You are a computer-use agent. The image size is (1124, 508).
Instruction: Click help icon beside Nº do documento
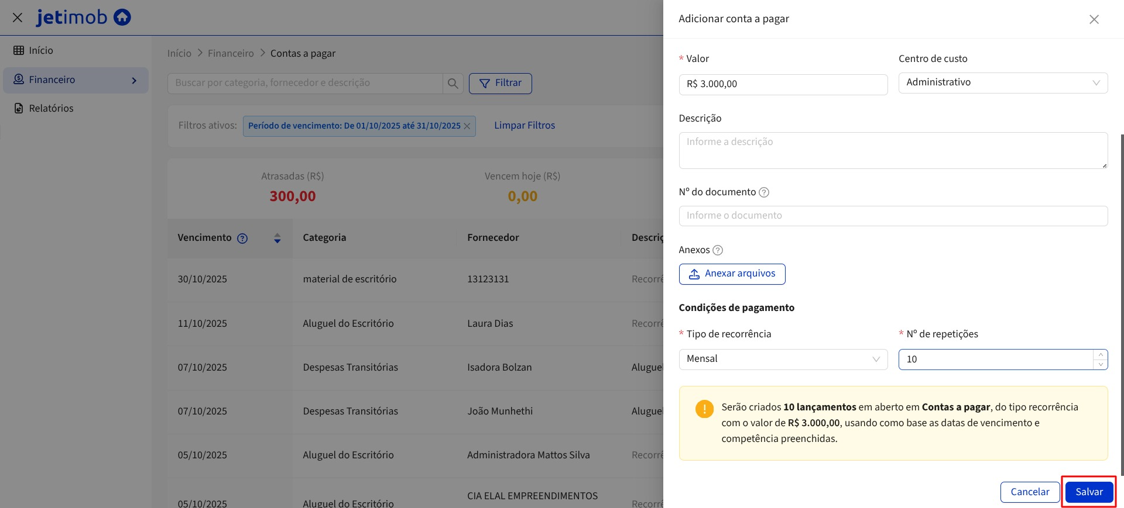tap(764, 192)
